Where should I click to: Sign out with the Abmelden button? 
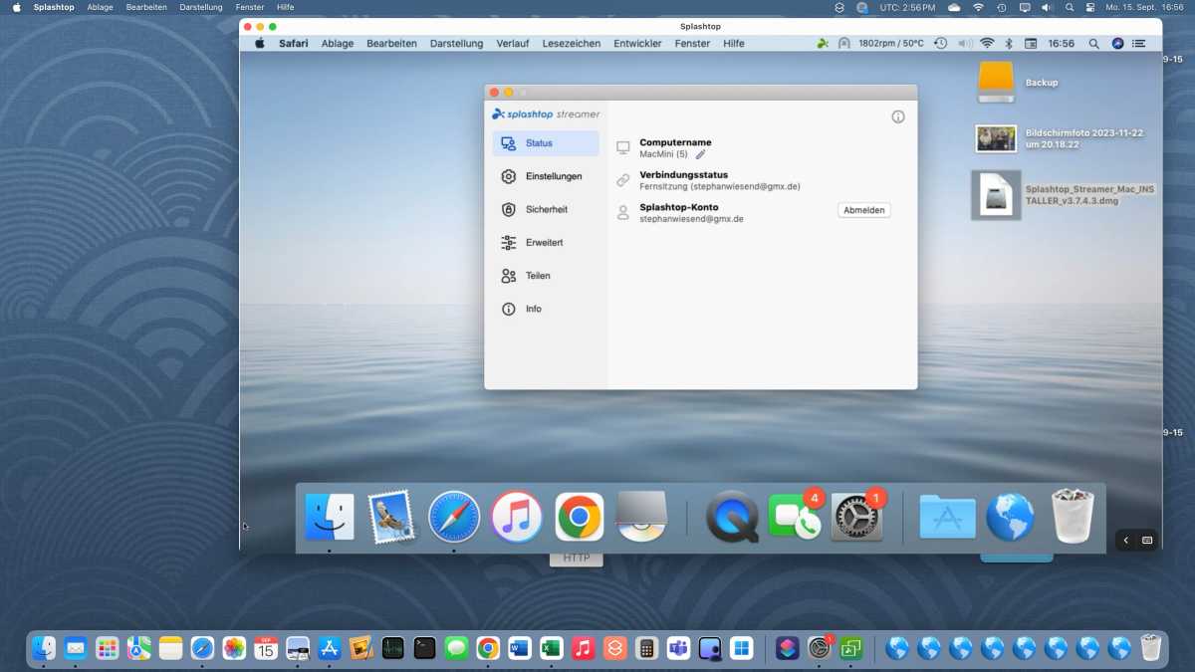[x=863, y=210]
